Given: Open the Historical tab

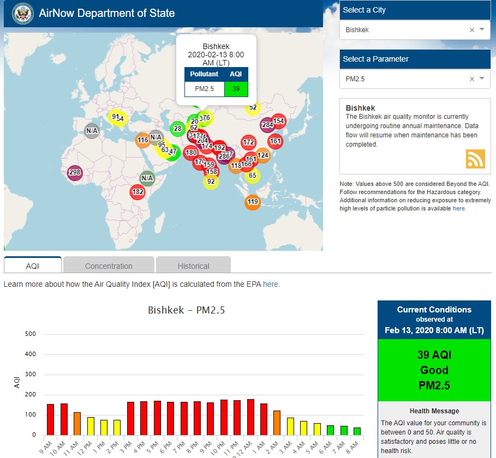Looking at the screenshot, I should (x=193, y=266).
